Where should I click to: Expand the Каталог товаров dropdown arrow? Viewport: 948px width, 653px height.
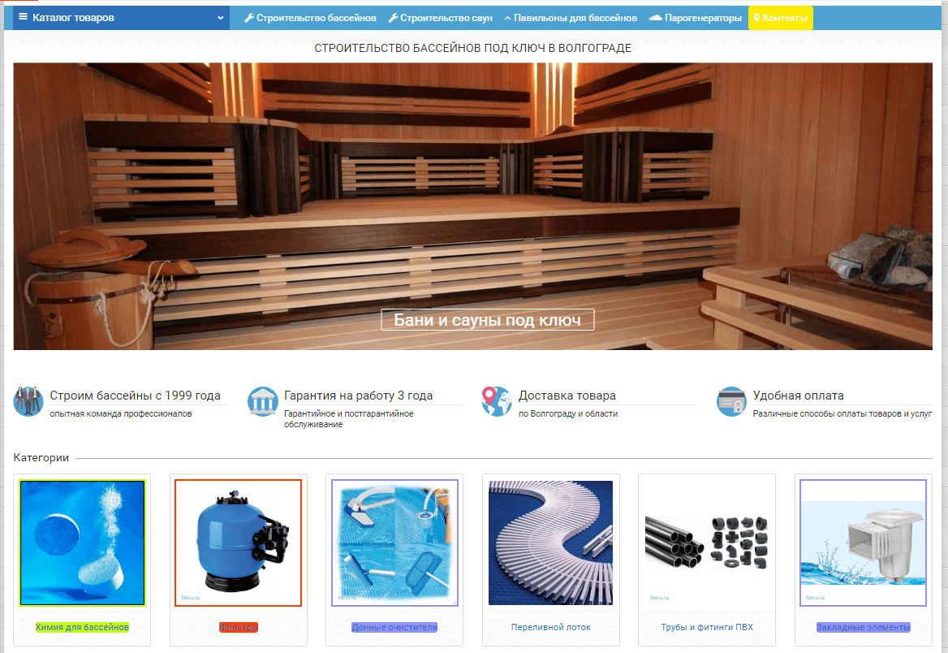[x=220, y=18]
